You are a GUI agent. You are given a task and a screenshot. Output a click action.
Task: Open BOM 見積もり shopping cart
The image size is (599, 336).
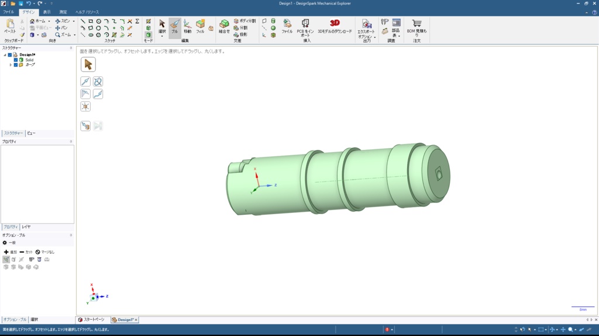click(416, 27)
